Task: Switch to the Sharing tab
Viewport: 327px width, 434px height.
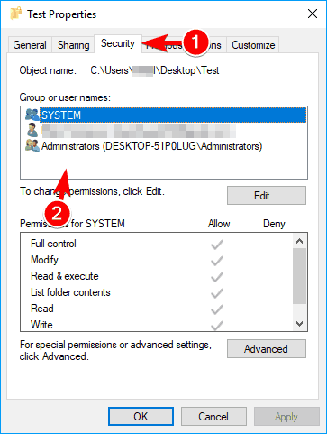Action: 74,45
